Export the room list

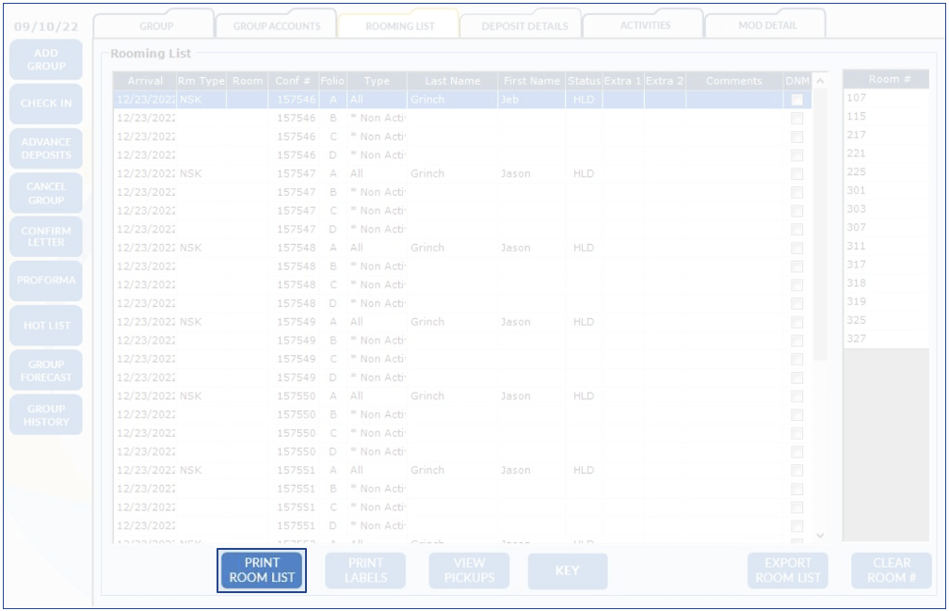tap(787, 571)
